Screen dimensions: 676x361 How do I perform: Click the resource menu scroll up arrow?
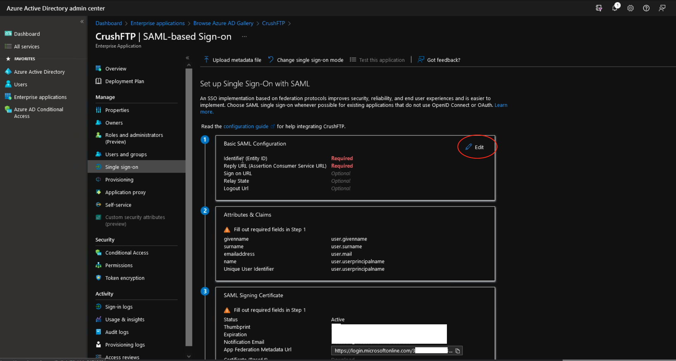tap(189, 65)
